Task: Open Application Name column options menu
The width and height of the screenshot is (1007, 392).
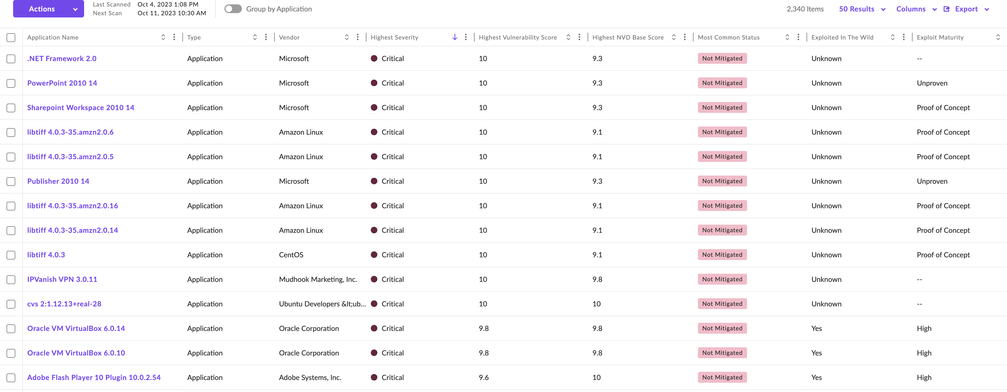Action: click(174, 37)
